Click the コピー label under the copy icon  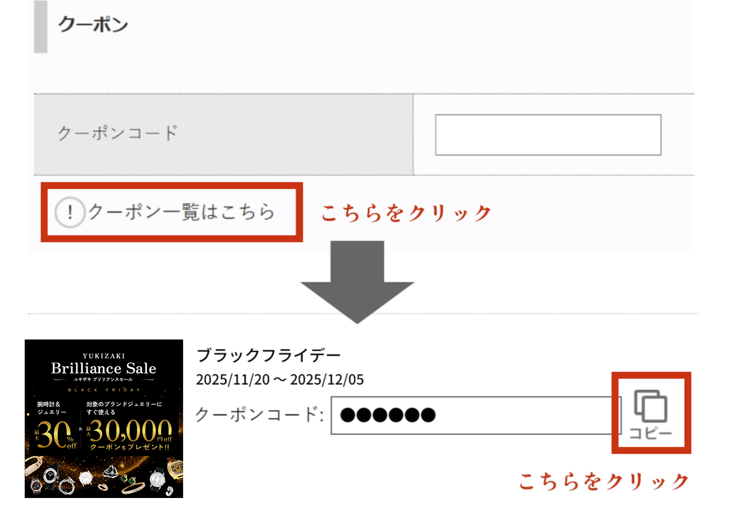[651, 434]
